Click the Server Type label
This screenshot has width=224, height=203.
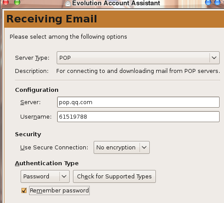click(x=32, y=58)
